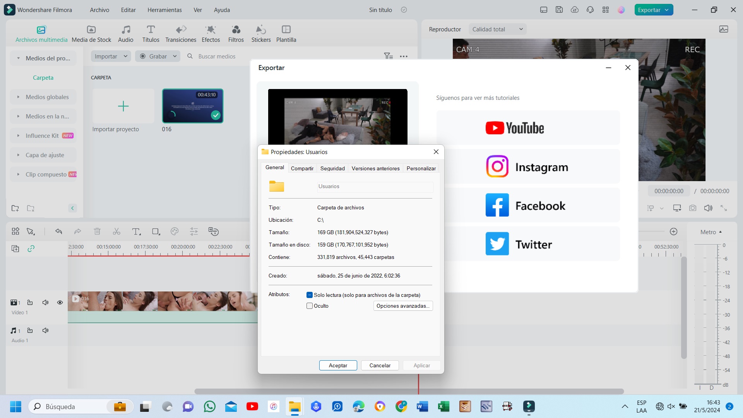The width and height of the screenshot is (743, 418).
Task: Open the Efectos panel icon
Action: tap(211, 30)
